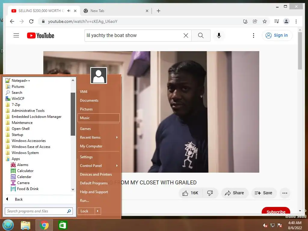This screenshot has width=308, height=231.
Task: Click the programs list scrollbar thumb
Action: [73, 114]
